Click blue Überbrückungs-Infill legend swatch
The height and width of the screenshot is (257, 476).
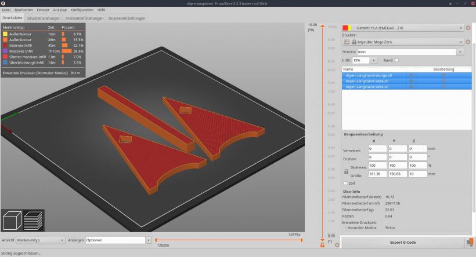click(x=5, y=63)
